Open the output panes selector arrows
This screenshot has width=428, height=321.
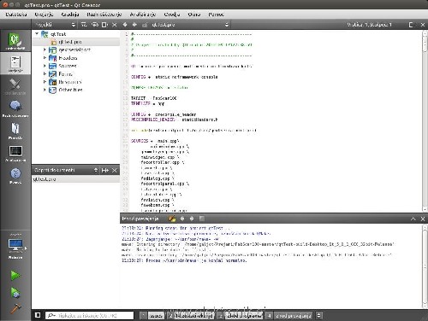pos(319,315)
